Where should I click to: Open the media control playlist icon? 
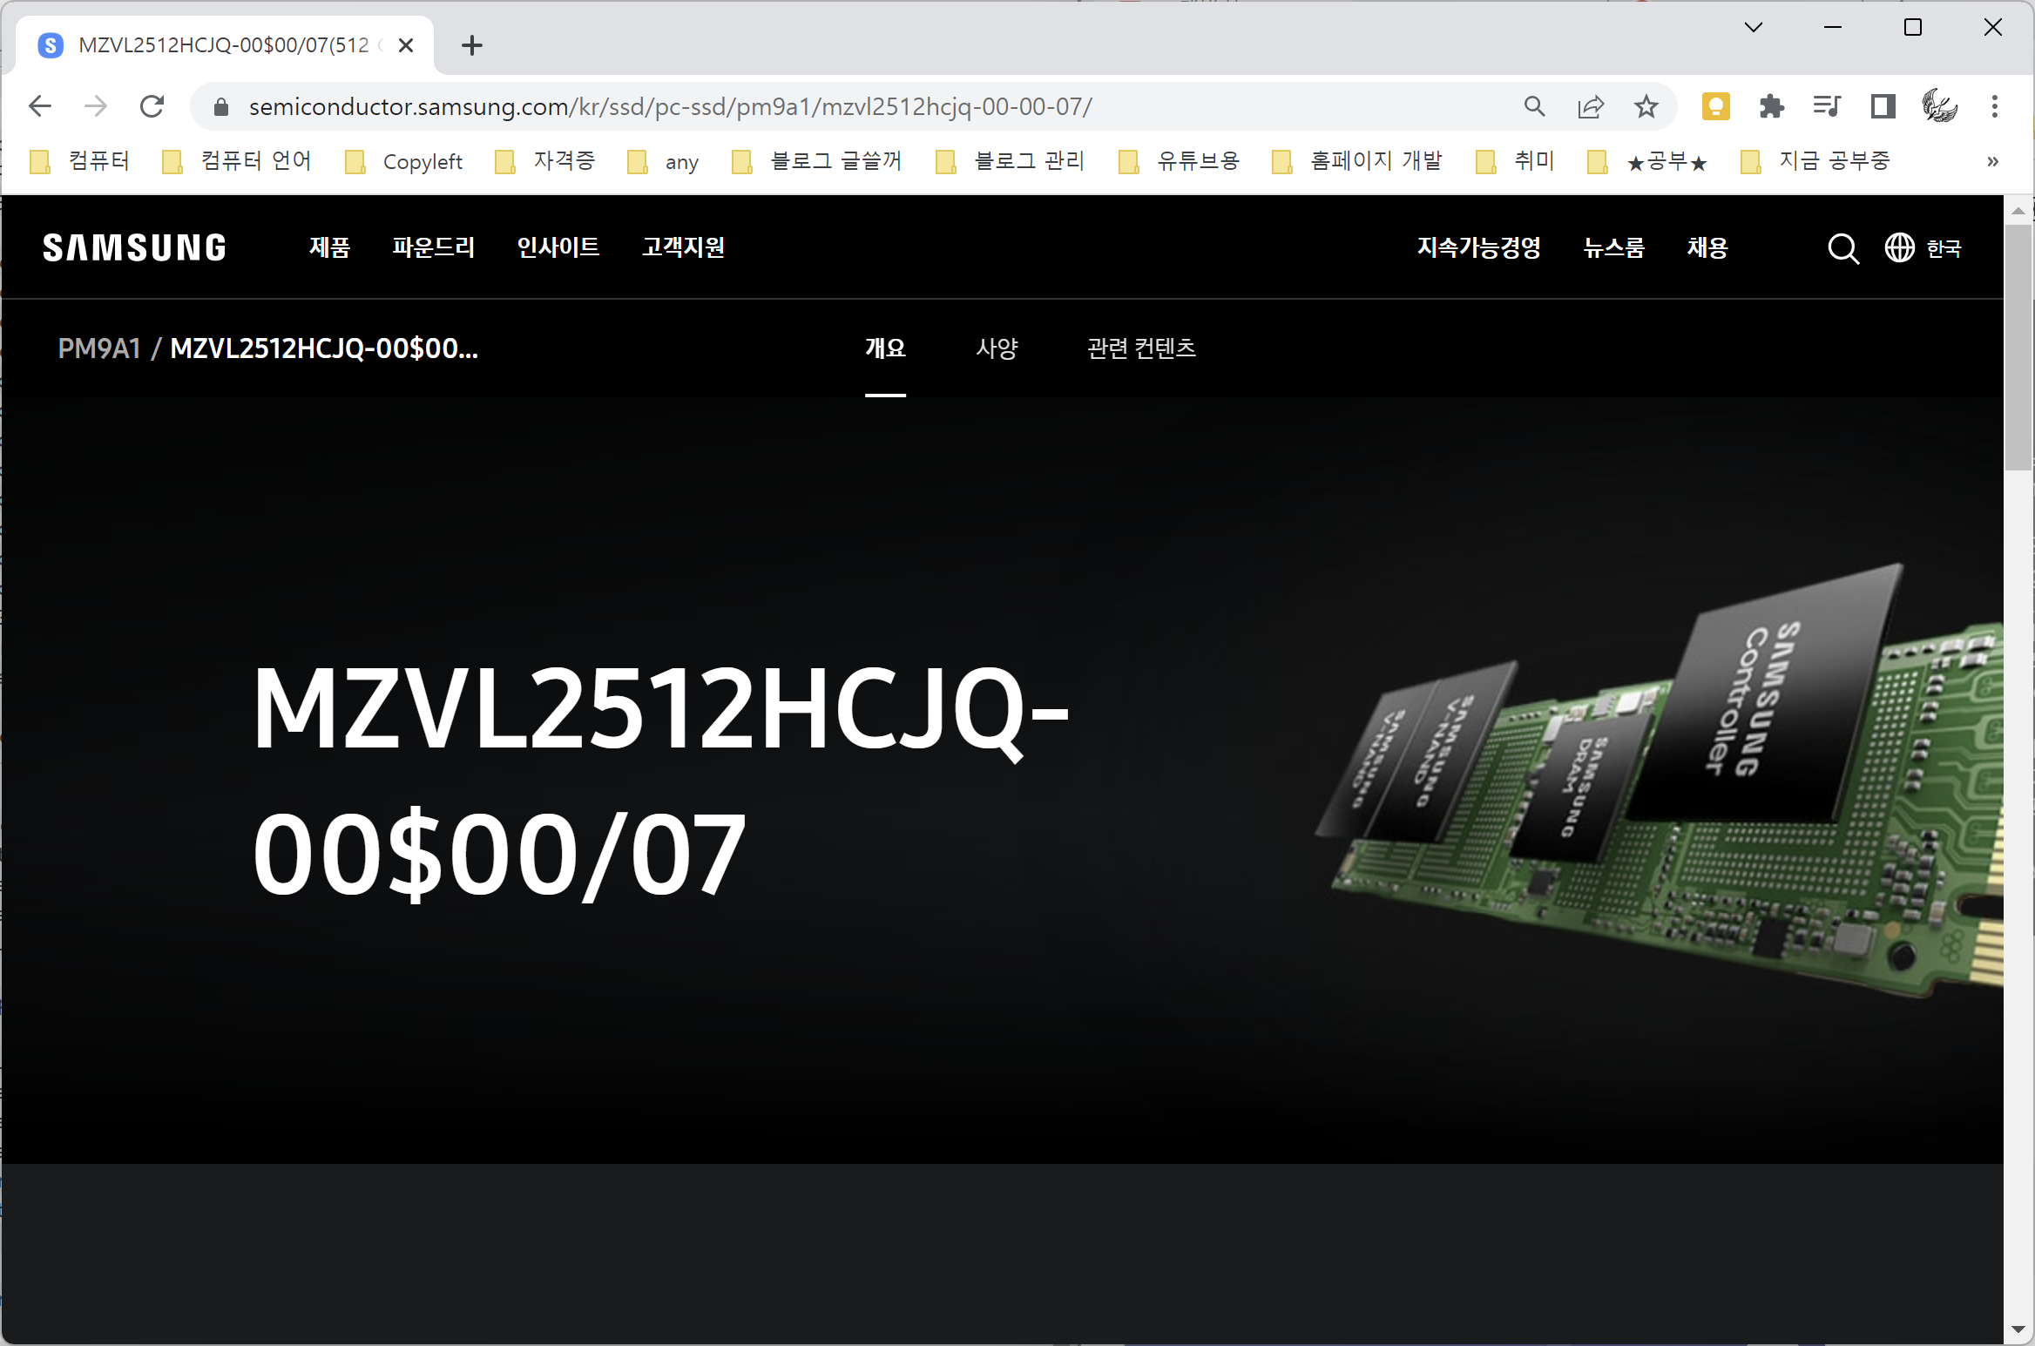click(x=1827, y=106)
